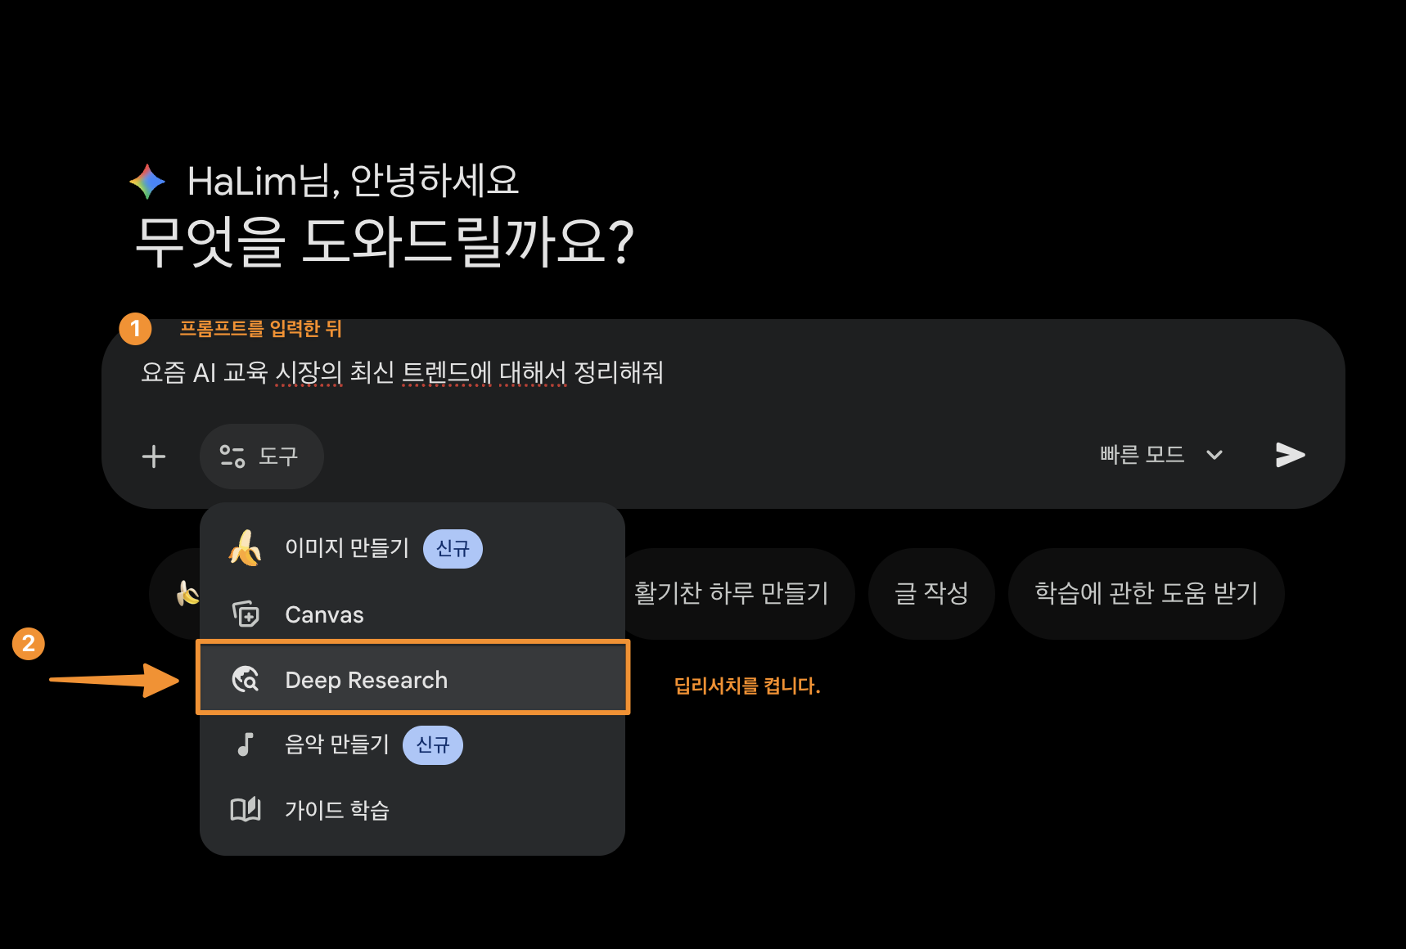Image resolution: width=1406 pixels, height=949 pixels.
Task: Choose Canvas from the tools menu
Action: click(323, 614)
